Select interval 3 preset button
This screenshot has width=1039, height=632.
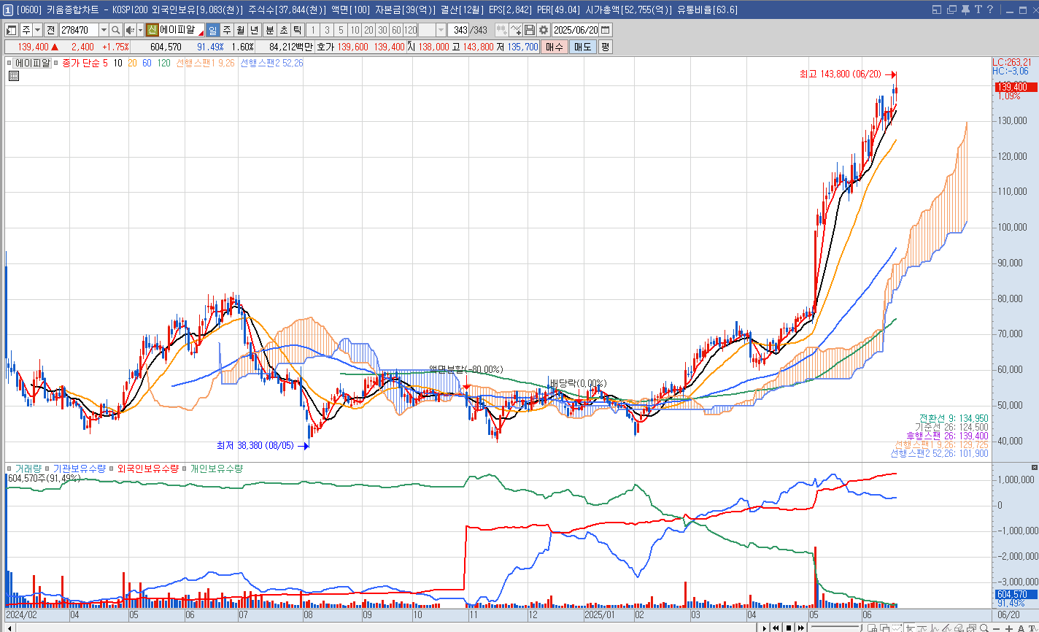pyautogui.click(x=327, y=30)
